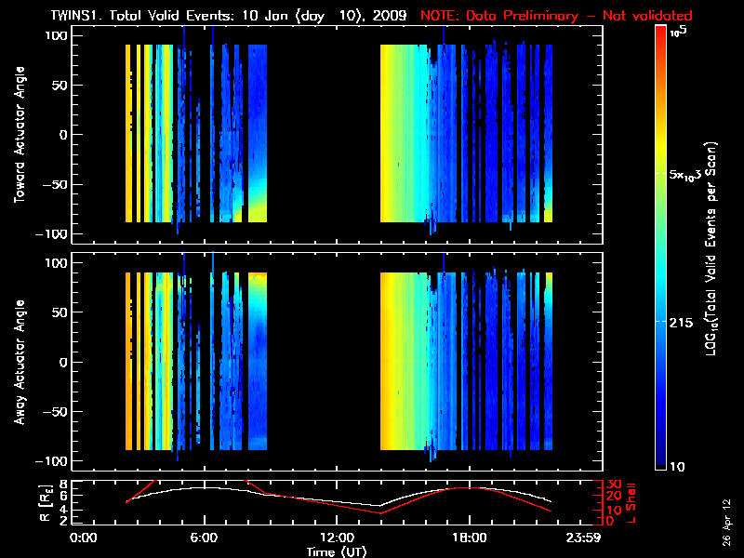
Task: Click the '18:00' time axis tick label
Action: (x=469, y=538)
